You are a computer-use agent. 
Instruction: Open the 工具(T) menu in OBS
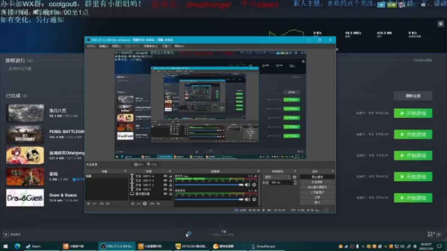[x=166, y=46]
